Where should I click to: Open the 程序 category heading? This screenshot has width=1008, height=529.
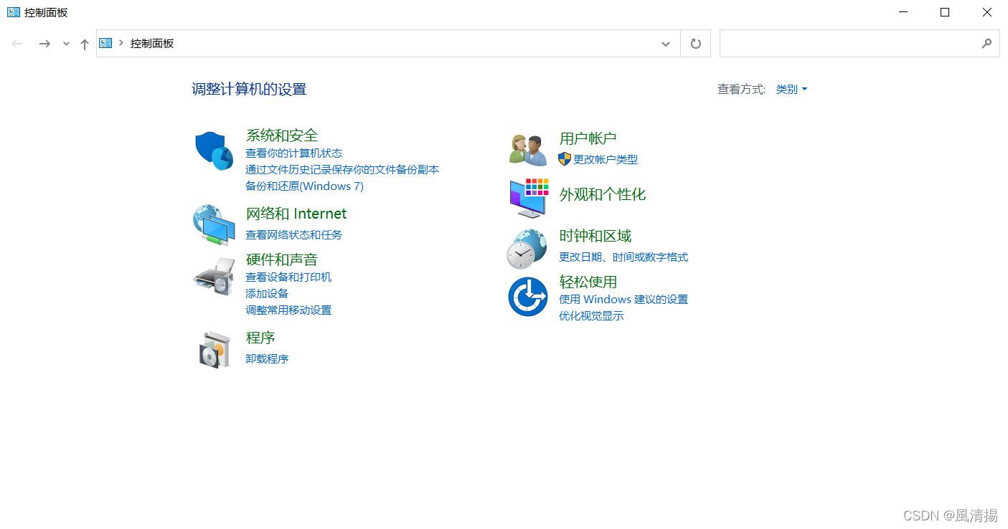point(260,338)
